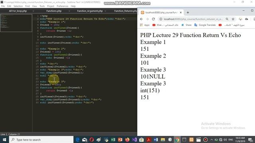Image resolution: width=255 pixels, height=143 pixels.
Task: Close the Function_Argument.php tab
Action: [105, 11]
